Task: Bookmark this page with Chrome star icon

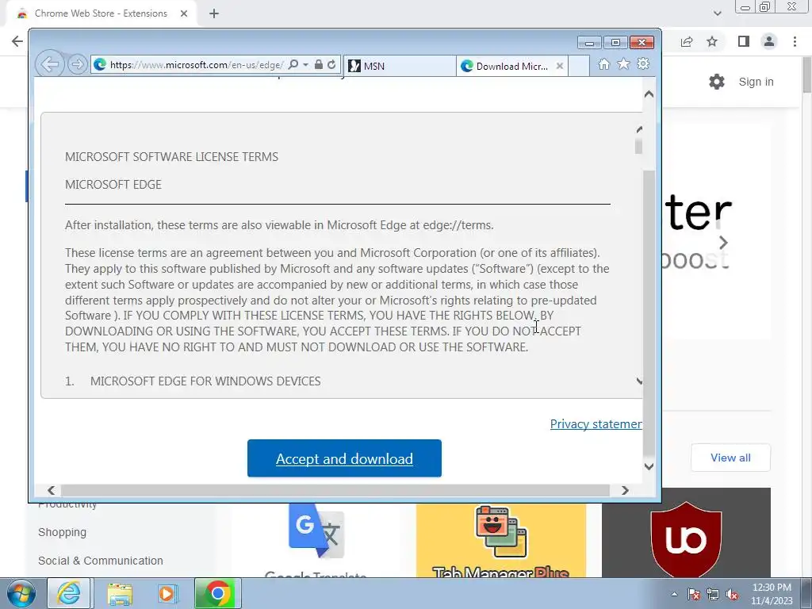Action: tap(712, 41)
